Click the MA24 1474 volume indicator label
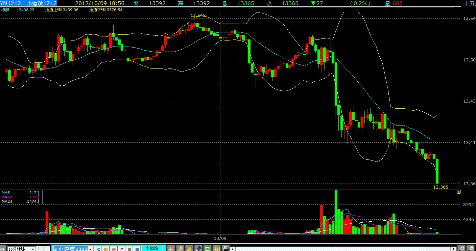The image size is (476, 251). [21, 201]
